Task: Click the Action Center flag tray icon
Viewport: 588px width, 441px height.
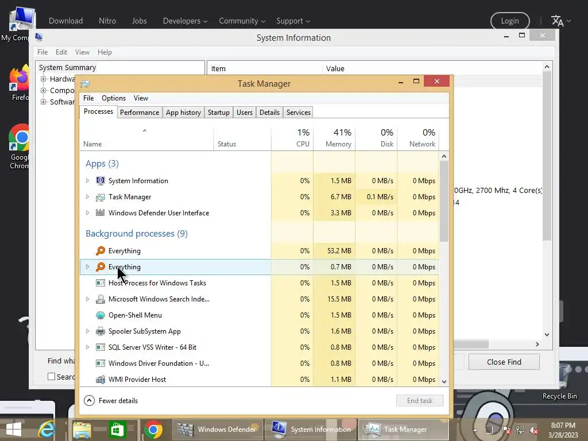Action: (506, 430)
